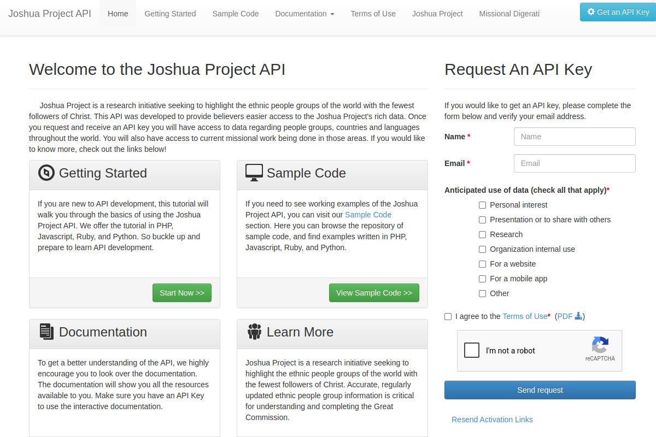Focus the Email input field
The width and height of the screenshot is (656, 437).
575,163
